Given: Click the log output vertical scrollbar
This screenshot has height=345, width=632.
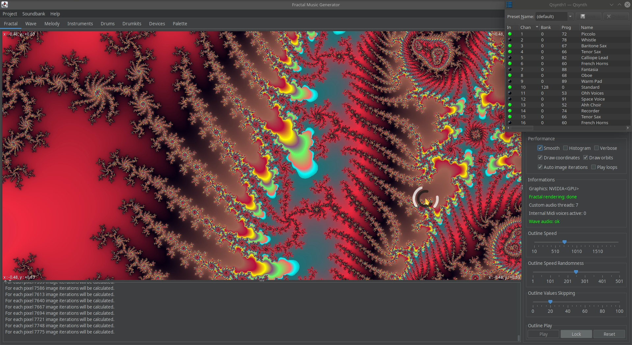Looking at the screenshot, I should pyautogui.click(x=519, y=338).
